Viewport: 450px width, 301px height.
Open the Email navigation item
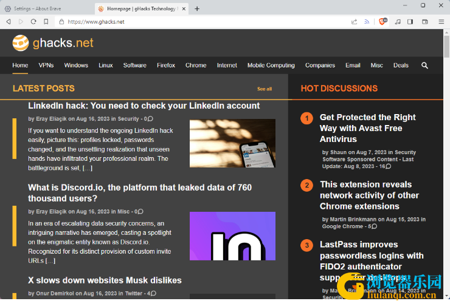(x=353, y=66)
